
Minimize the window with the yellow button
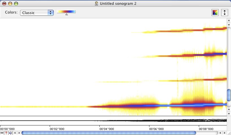tap(10, 4)
